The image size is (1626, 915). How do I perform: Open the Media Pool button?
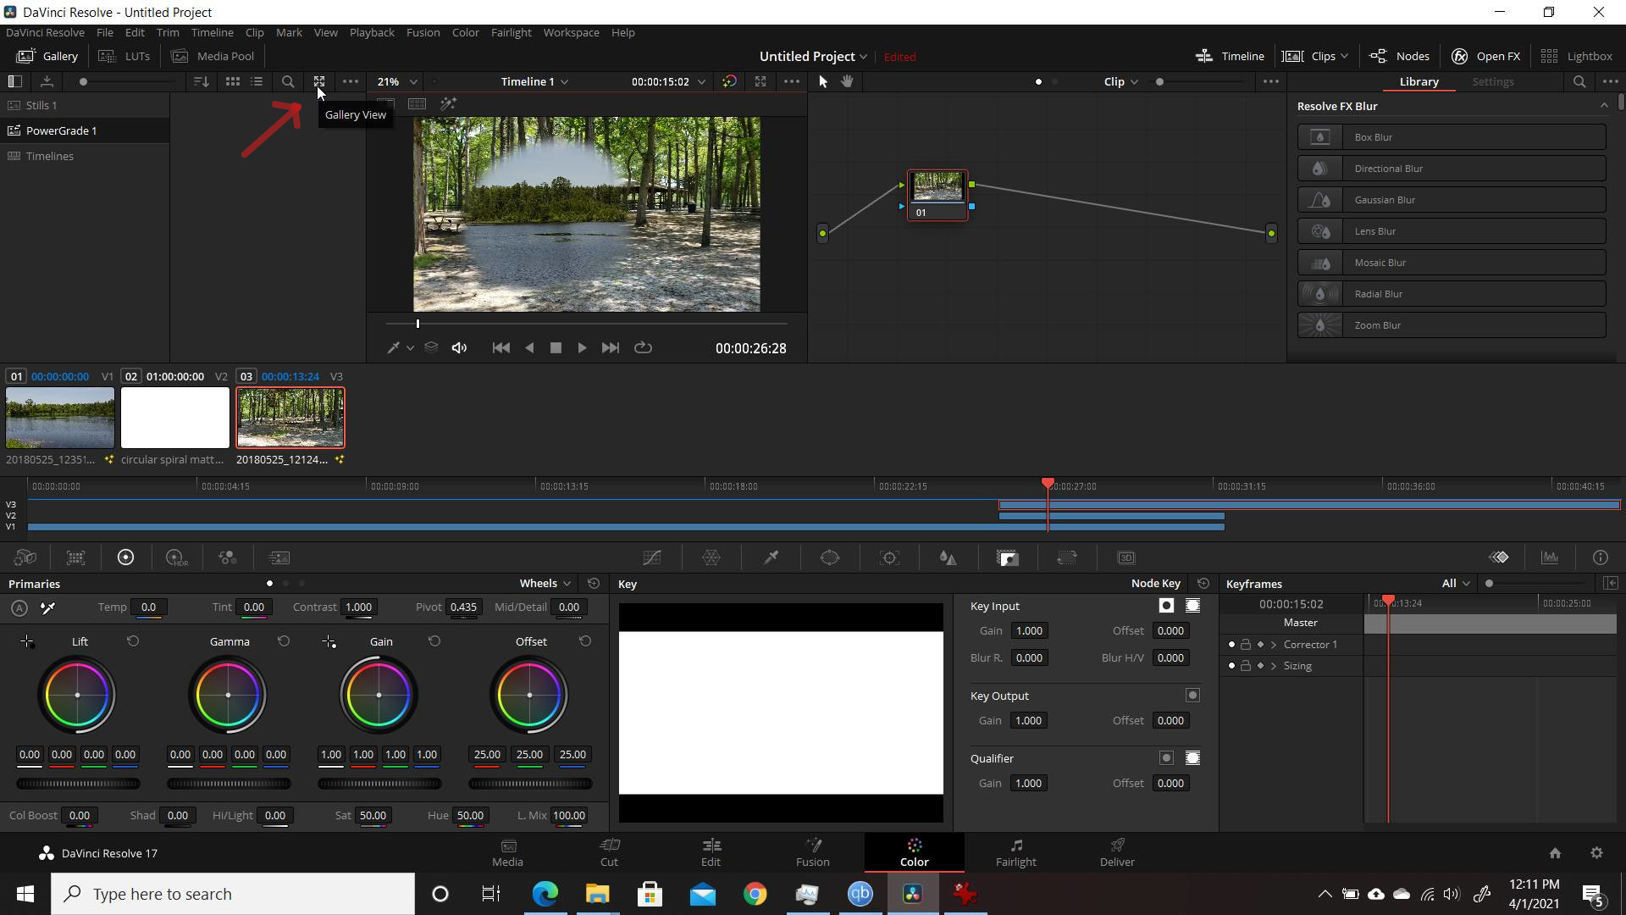pyautogui.click(x=213, y=56)
